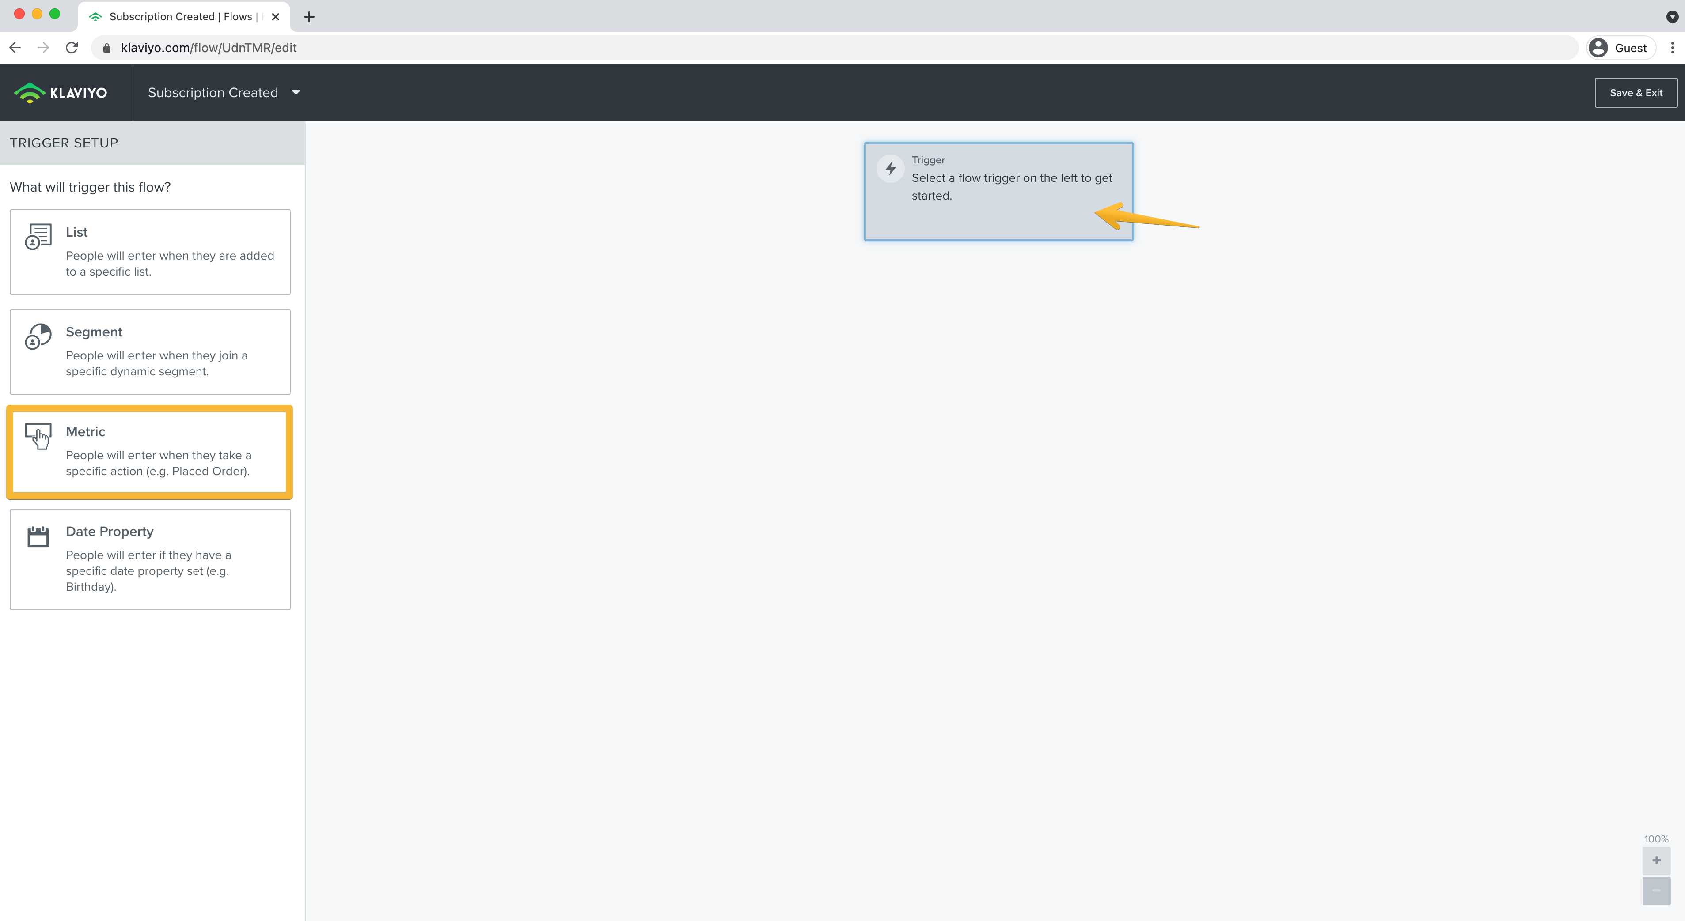1685x921 pixels.
Task: Go back in browser history
Action: click(15, 48)
